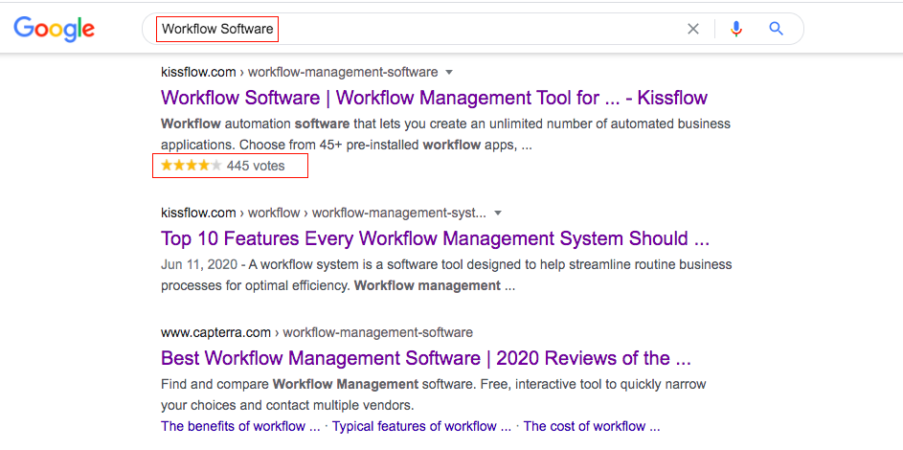Click the www.capterra.com breadcrumb URL
Viewport: 903px width, 450px height.
[x=317, y=332]
